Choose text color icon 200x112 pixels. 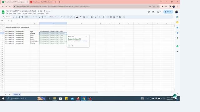77,17
